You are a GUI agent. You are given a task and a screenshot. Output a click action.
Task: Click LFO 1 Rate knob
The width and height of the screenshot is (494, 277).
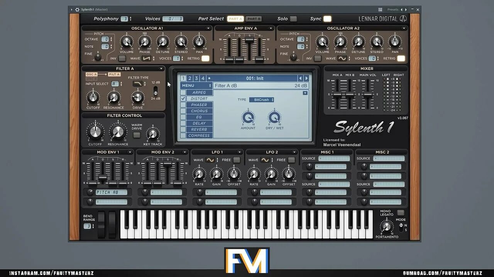pos(199,174)
